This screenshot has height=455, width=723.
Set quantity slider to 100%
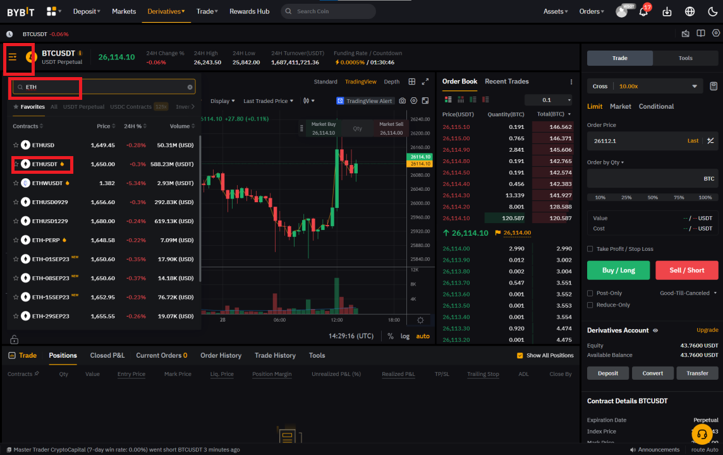(705, 197)
